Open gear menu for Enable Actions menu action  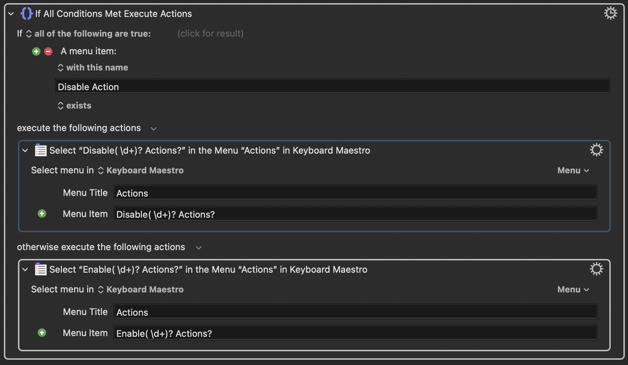coord(596,269)
